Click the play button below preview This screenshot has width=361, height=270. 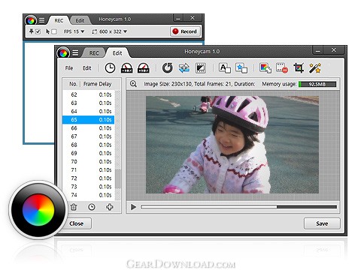click(x=133, y=207)
